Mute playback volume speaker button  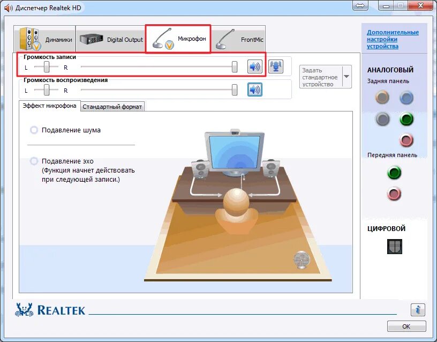[255, 90]
